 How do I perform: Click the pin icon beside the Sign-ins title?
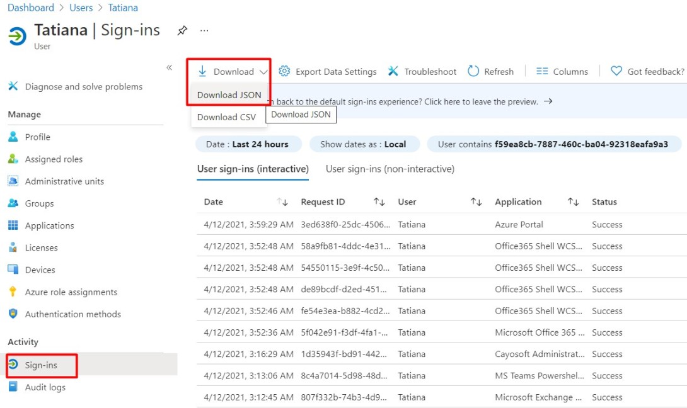182,31
